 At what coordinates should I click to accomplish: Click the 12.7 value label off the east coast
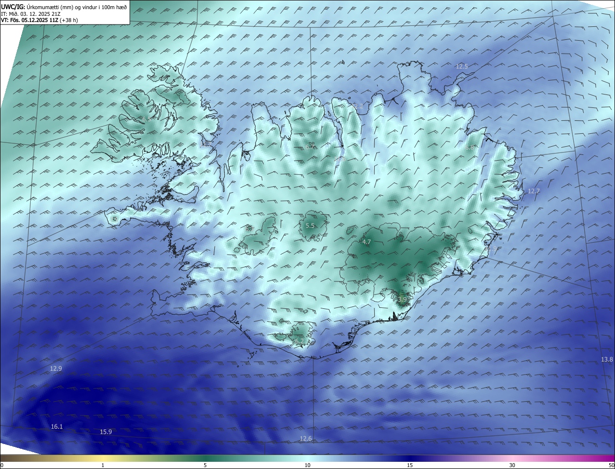click(534, 191)
